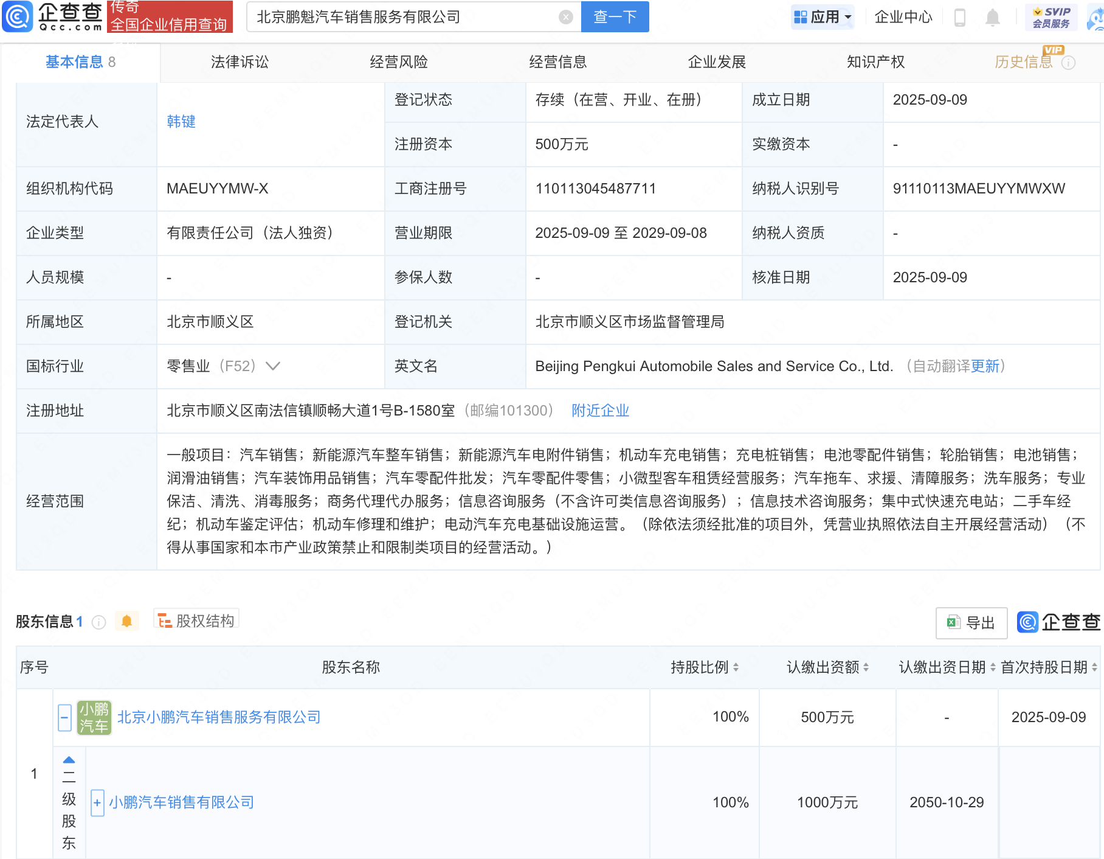
Task: Click the mobile phone icon in top bar
Action: point(961,17)
